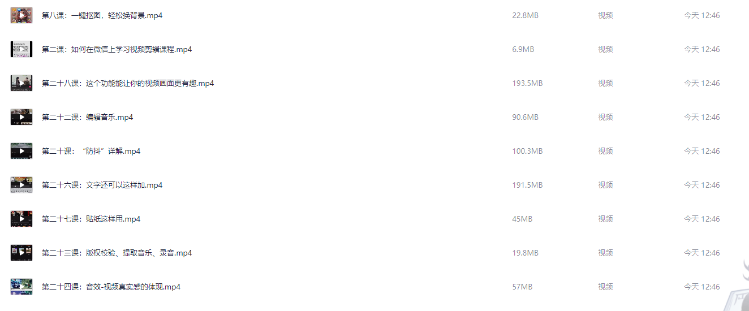The width and height of the screenshot is (749, 311).
Task: Click the 第二课 微信学习 video thumbnail
Action: (x=21, y=49)
